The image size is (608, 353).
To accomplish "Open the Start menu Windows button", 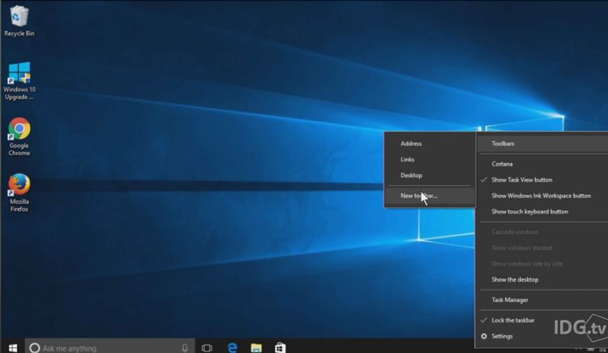I will tap(13, 347).
